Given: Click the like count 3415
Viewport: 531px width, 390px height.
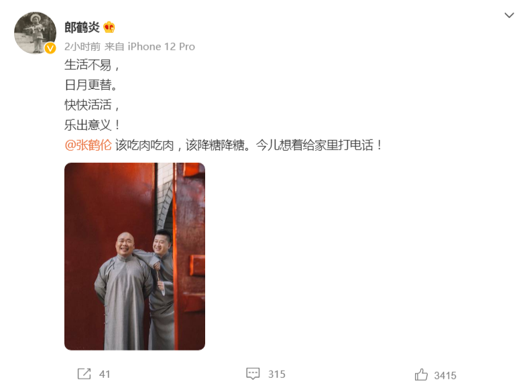Looking at the screenshot, I should pyautogui.click(x=445, y=375).
